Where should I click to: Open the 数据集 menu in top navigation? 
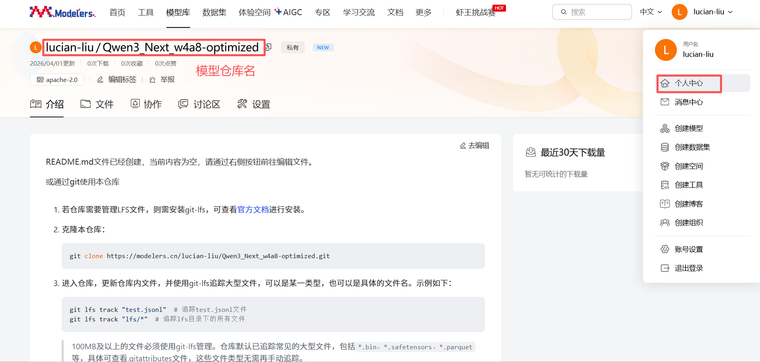[x=214, y=12]
